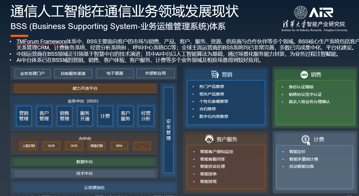Select the 经营分析 module box

(146, 116)
